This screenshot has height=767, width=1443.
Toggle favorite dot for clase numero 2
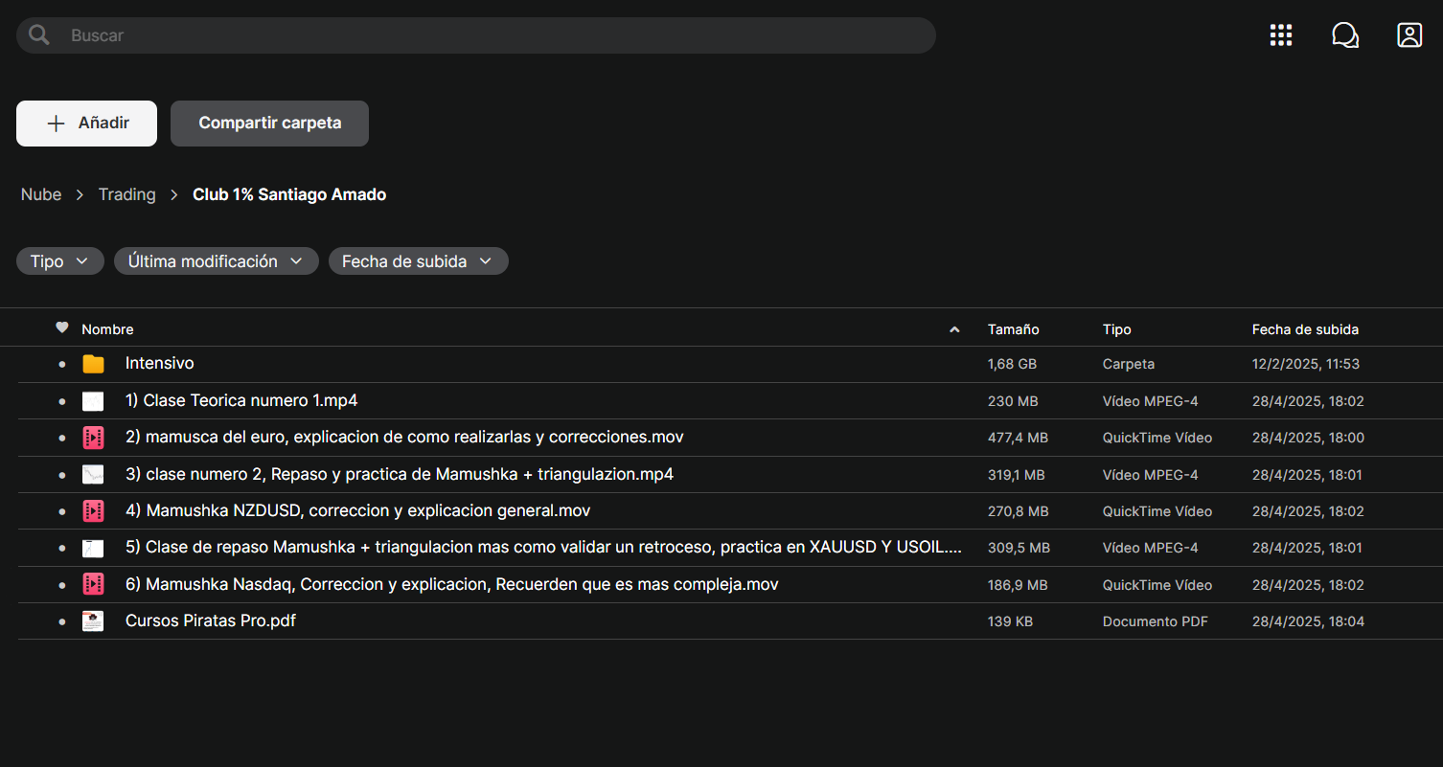(x=62, y=475)
